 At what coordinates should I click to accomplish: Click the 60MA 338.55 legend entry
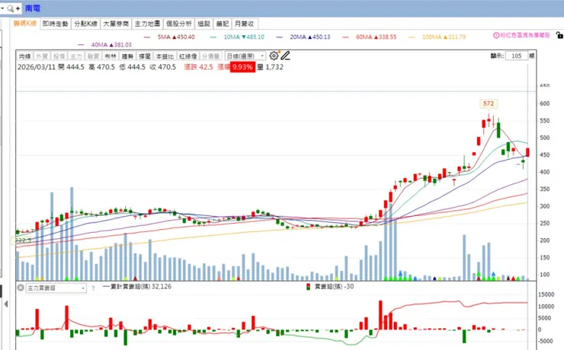coord(370,37)
